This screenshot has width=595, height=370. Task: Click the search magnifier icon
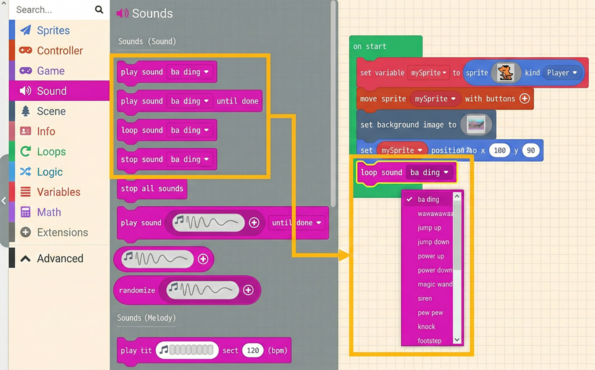coord(99,9)
